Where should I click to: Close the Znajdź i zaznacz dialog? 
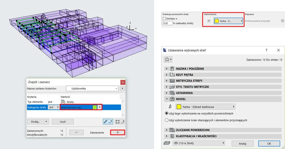tap(123, 82)
